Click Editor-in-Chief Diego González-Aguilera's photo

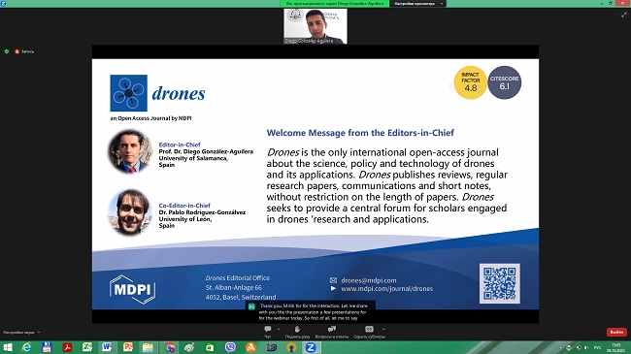coord(130,151)
